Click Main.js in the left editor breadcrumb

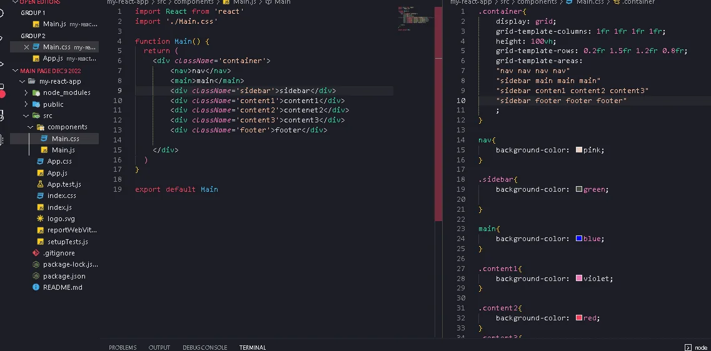[x=246, y=2]
